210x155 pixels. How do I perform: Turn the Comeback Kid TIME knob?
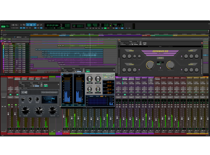pyautogui.click(x=150, y=65)
